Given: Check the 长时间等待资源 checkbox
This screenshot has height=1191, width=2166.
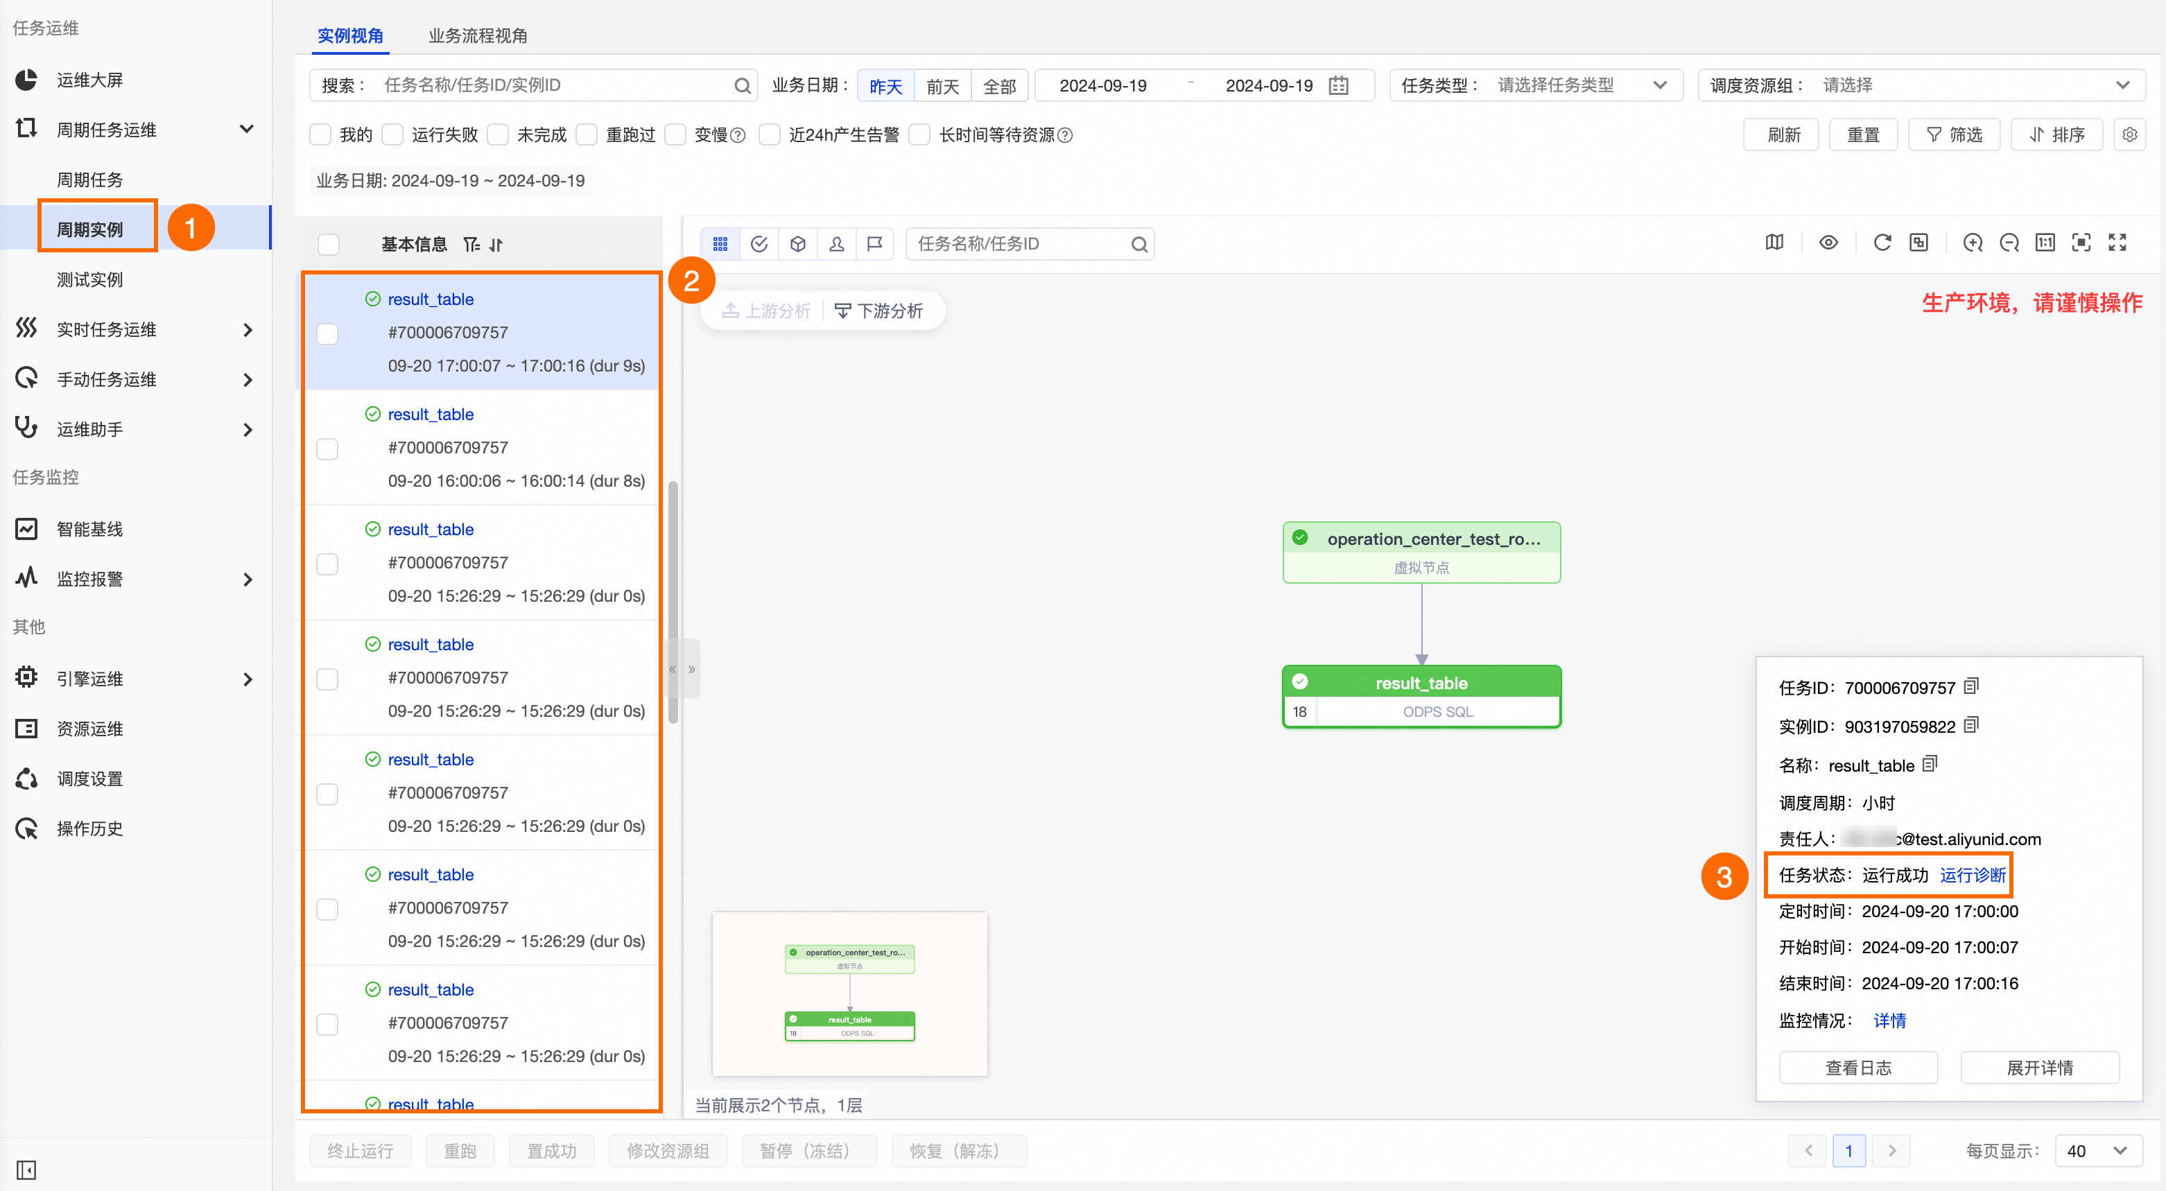Looking at the screenshot, I should (x=920, y=134).
